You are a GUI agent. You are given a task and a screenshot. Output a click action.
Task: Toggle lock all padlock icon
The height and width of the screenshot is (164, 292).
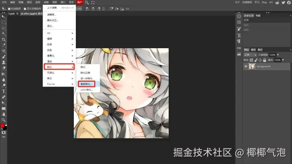264,60
